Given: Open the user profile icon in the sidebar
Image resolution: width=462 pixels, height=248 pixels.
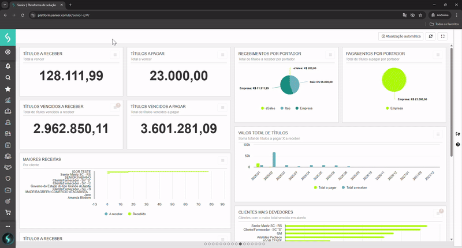Looking at the screenshot, I should pos(8,52).
